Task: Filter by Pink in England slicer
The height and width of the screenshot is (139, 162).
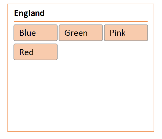Action: [x=126, y=33]
